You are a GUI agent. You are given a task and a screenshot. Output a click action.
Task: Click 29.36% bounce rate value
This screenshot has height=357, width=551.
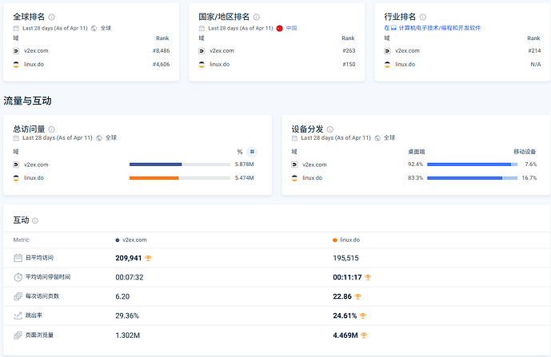127,316
